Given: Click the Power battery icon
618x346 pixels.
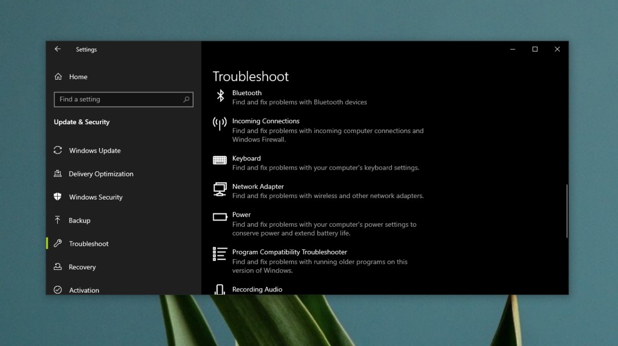Looking at the screenshot, I should 220,217.
